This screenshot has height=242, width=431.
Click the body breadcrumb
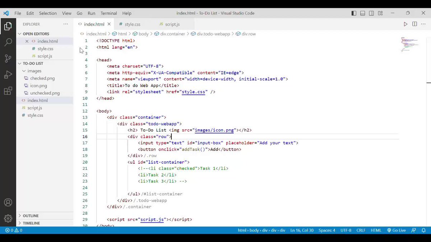140,34
